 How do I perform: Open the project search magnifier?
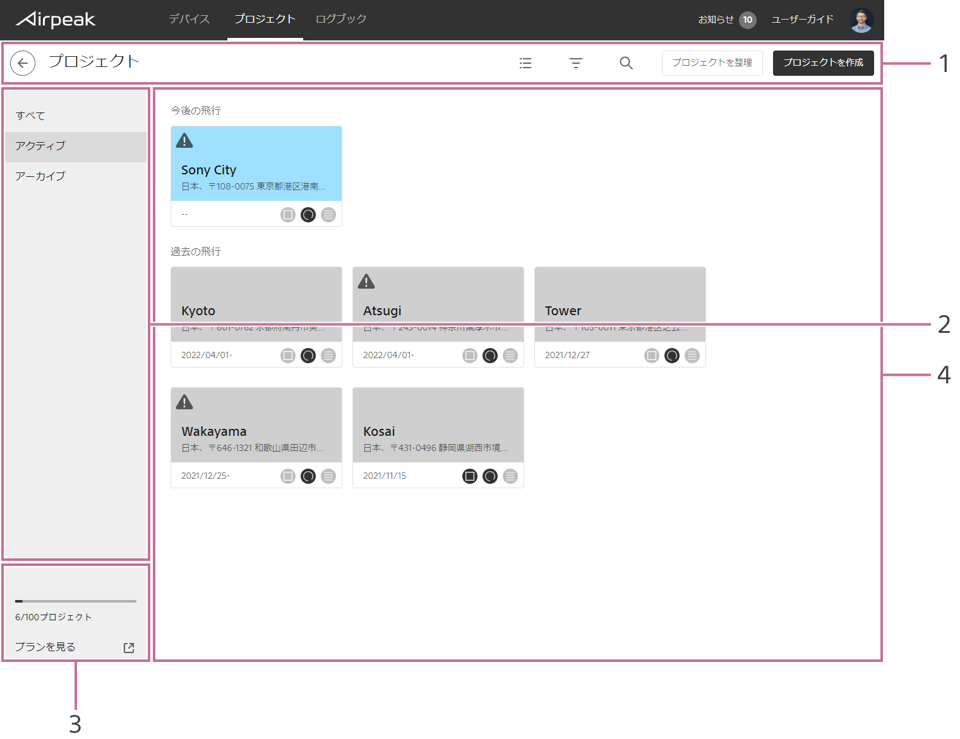pos(626,63)
